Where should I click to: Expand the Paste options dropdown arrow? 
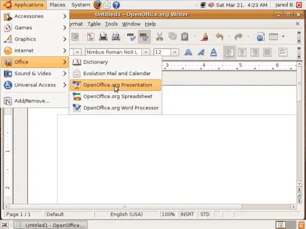[x=194, y=36]
